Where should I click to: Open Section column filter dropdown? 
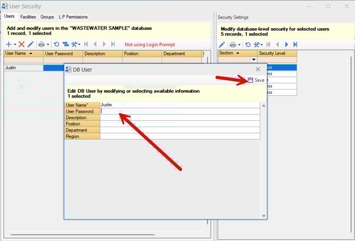click(253, 60)
